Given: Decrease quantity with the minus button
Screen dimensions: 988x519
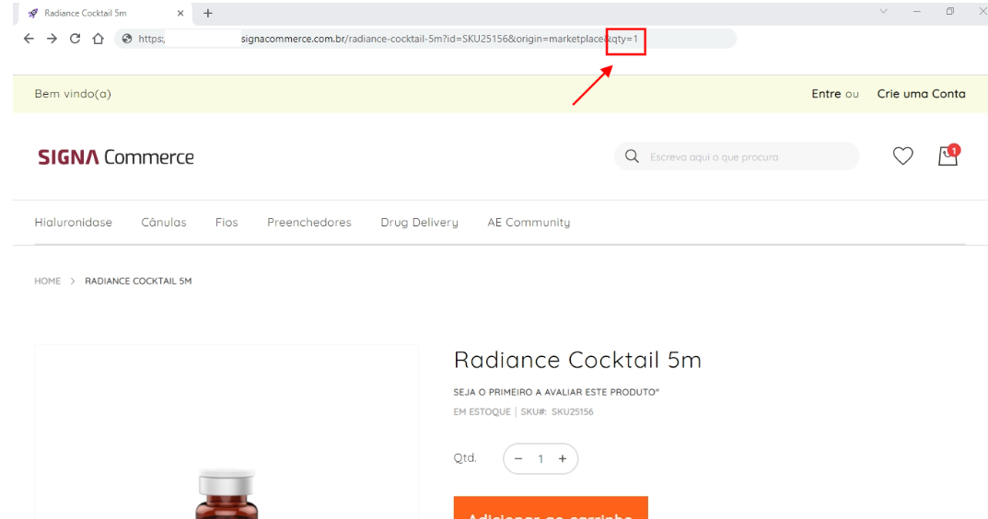Looking at the screenshot, I should click(x=517, y=458).
